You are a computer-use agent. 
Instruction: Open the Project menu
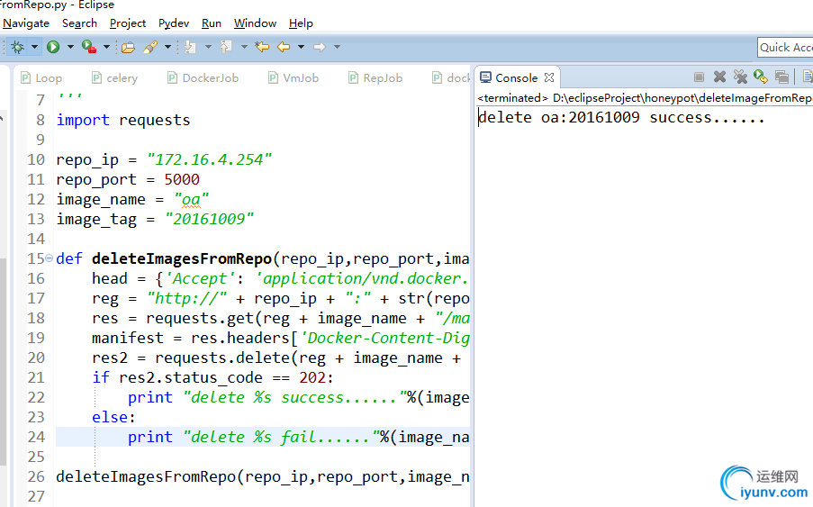128,23
